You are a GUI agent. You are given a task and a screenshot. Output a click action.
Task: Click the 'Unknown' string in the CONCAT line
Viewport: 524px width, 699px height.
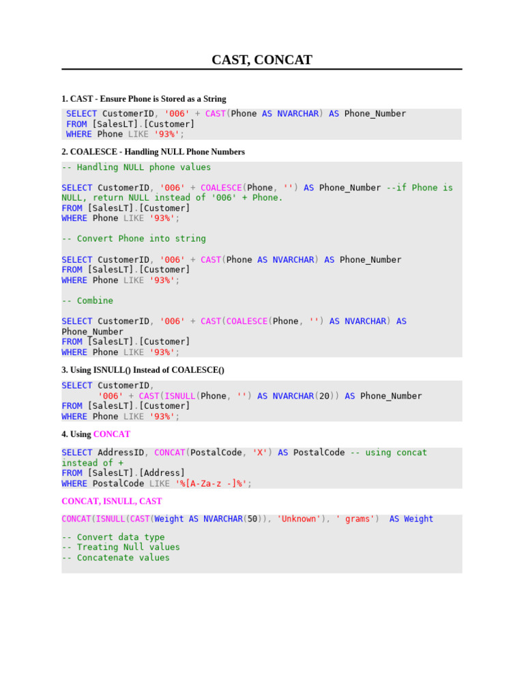click(298, 519)
